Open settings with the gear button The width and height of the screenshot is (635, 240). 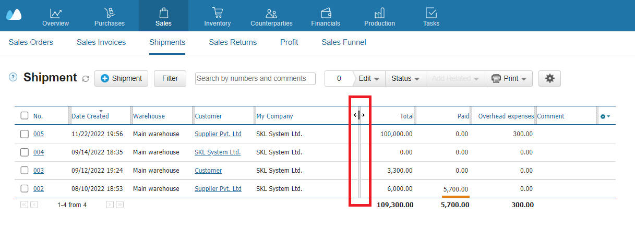(549, 78)
